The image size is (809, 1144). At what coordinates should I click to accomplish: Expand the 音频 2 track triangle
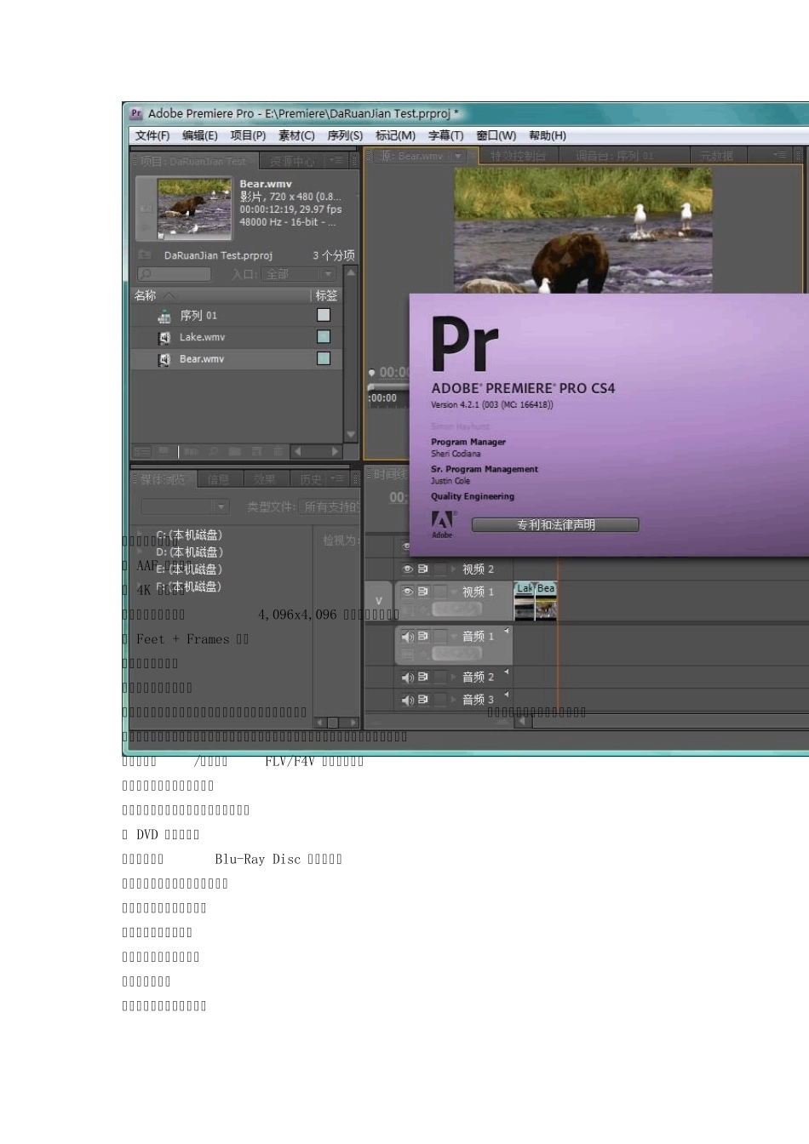tap(454, 678)
